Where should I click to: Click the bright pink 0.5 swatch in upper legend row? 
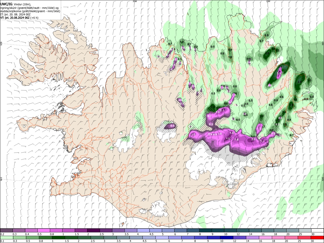pos(44,231)
